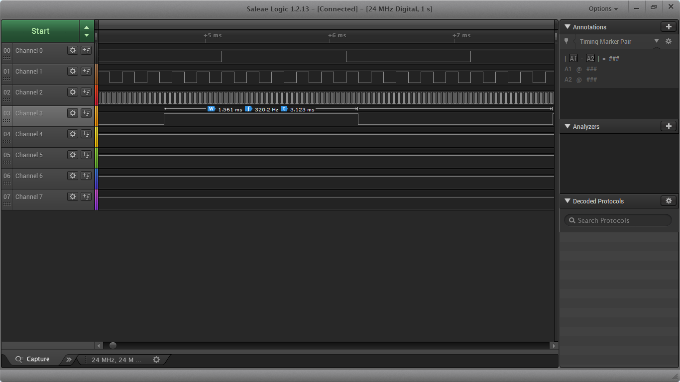
Task: Open Channel 3 gear settings
Action: [73, 113]
